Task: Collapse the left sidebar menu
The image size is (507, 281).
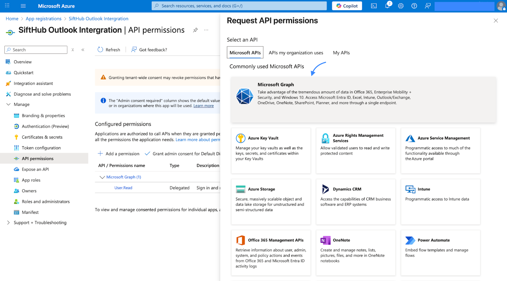Action: [x=83, y=50]
